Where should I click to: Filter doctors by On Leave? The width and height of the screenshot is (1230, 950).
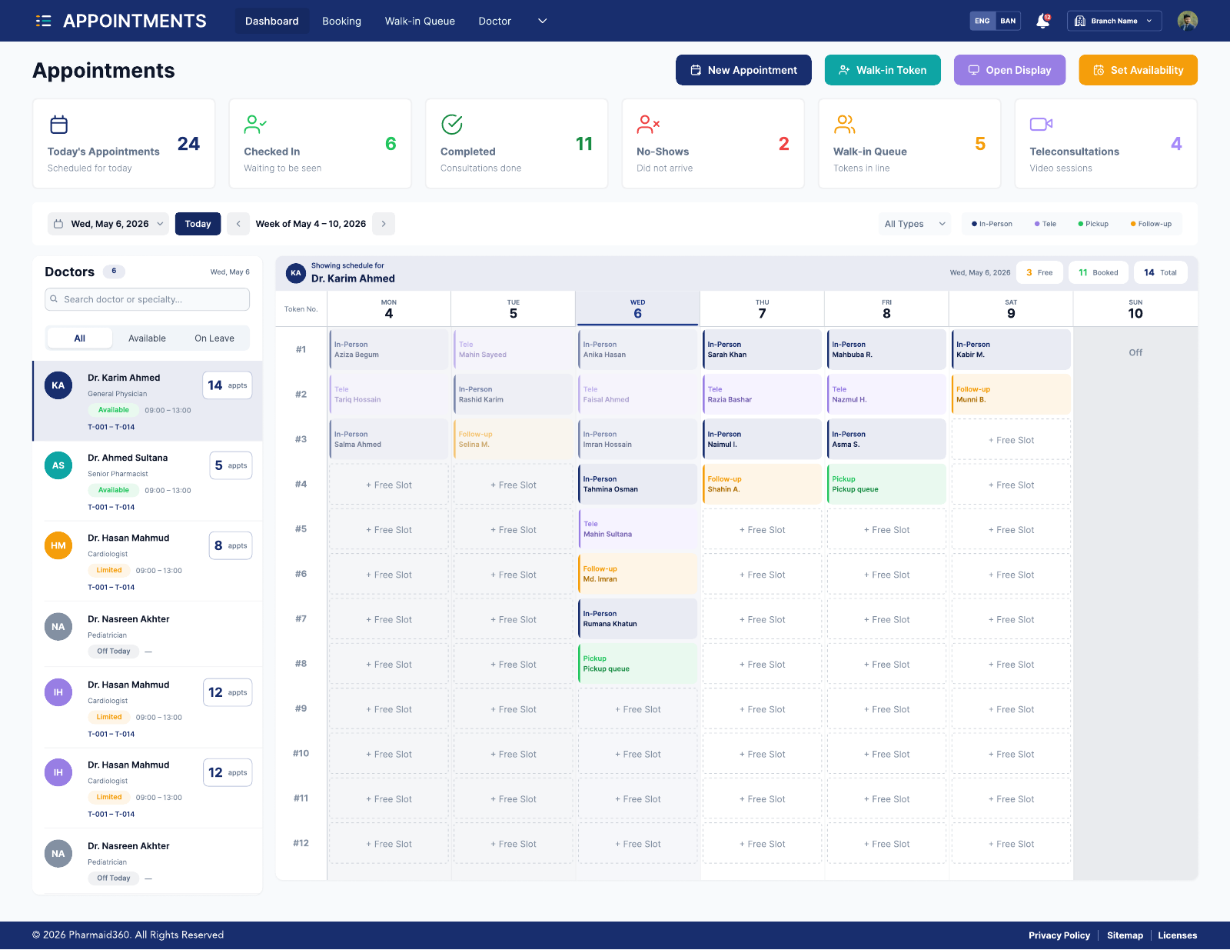214,338
